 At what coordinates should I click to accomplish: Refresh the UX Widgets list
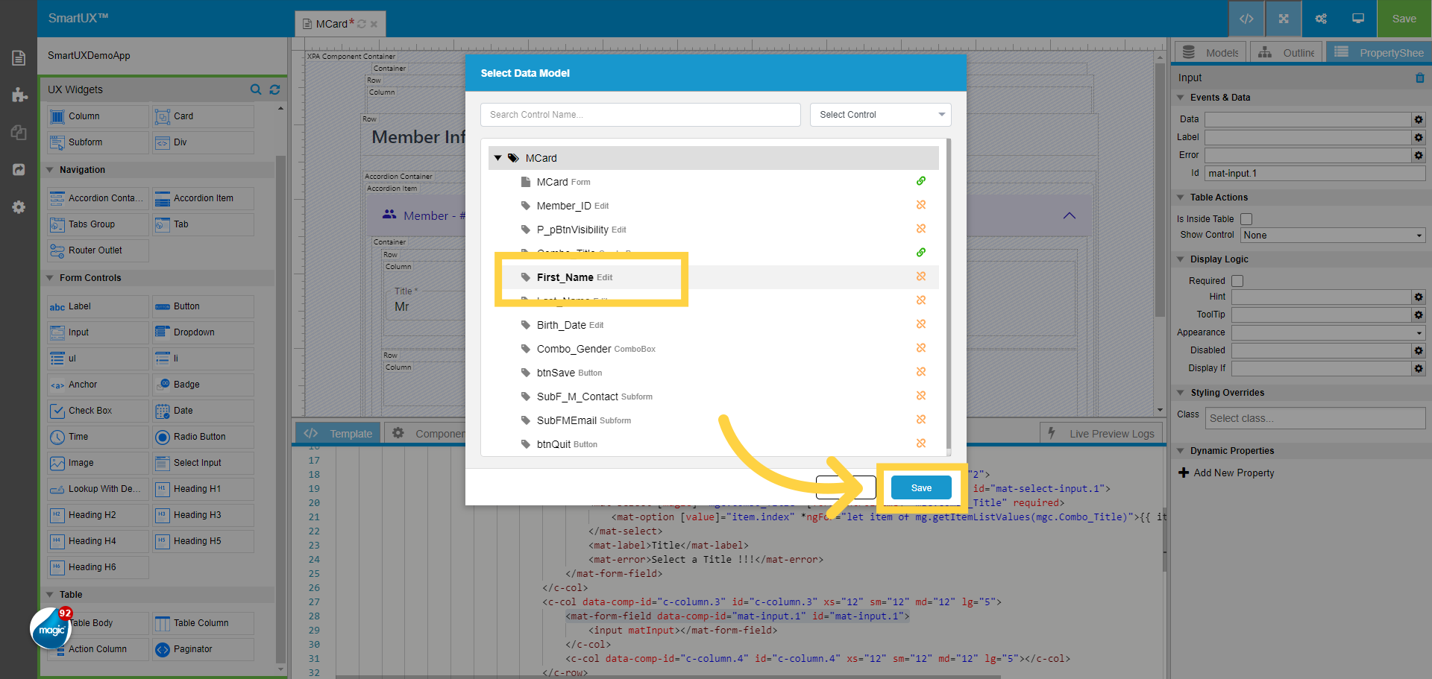coord(274,89)
